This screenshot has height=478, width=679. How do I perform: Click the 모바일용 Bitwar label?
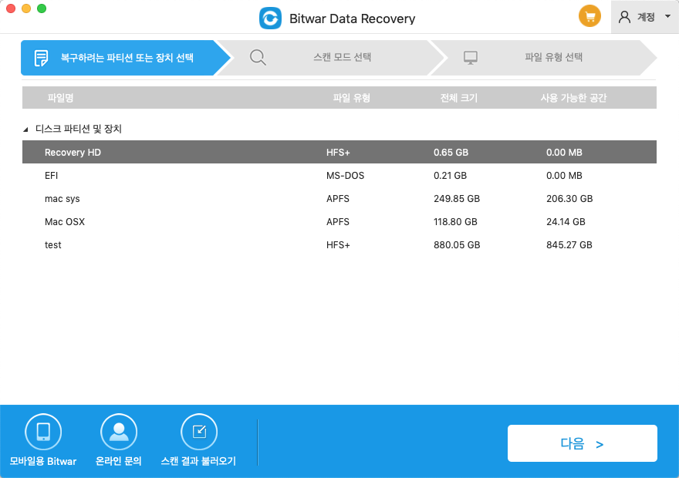click(x=43, y=461)
